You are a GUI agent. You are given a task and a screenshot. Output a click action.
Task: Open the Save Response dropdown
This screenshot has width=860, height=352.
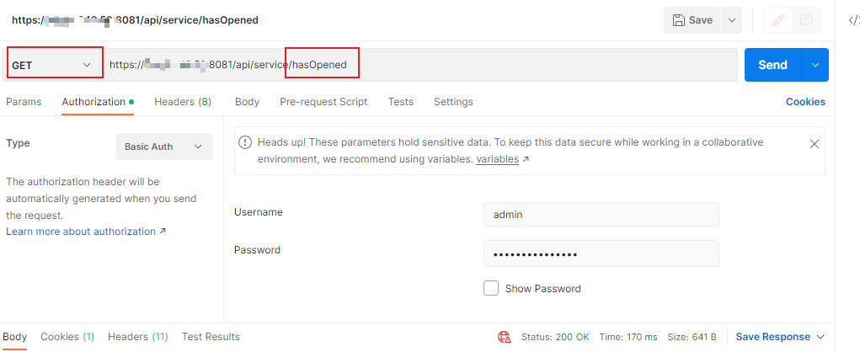point(780,337)
